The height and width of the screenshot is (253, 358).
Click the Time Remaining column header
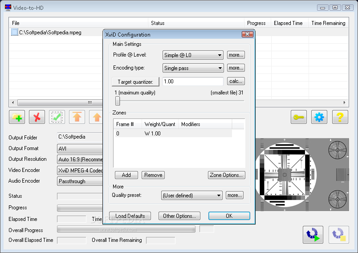tap(328, 23)
